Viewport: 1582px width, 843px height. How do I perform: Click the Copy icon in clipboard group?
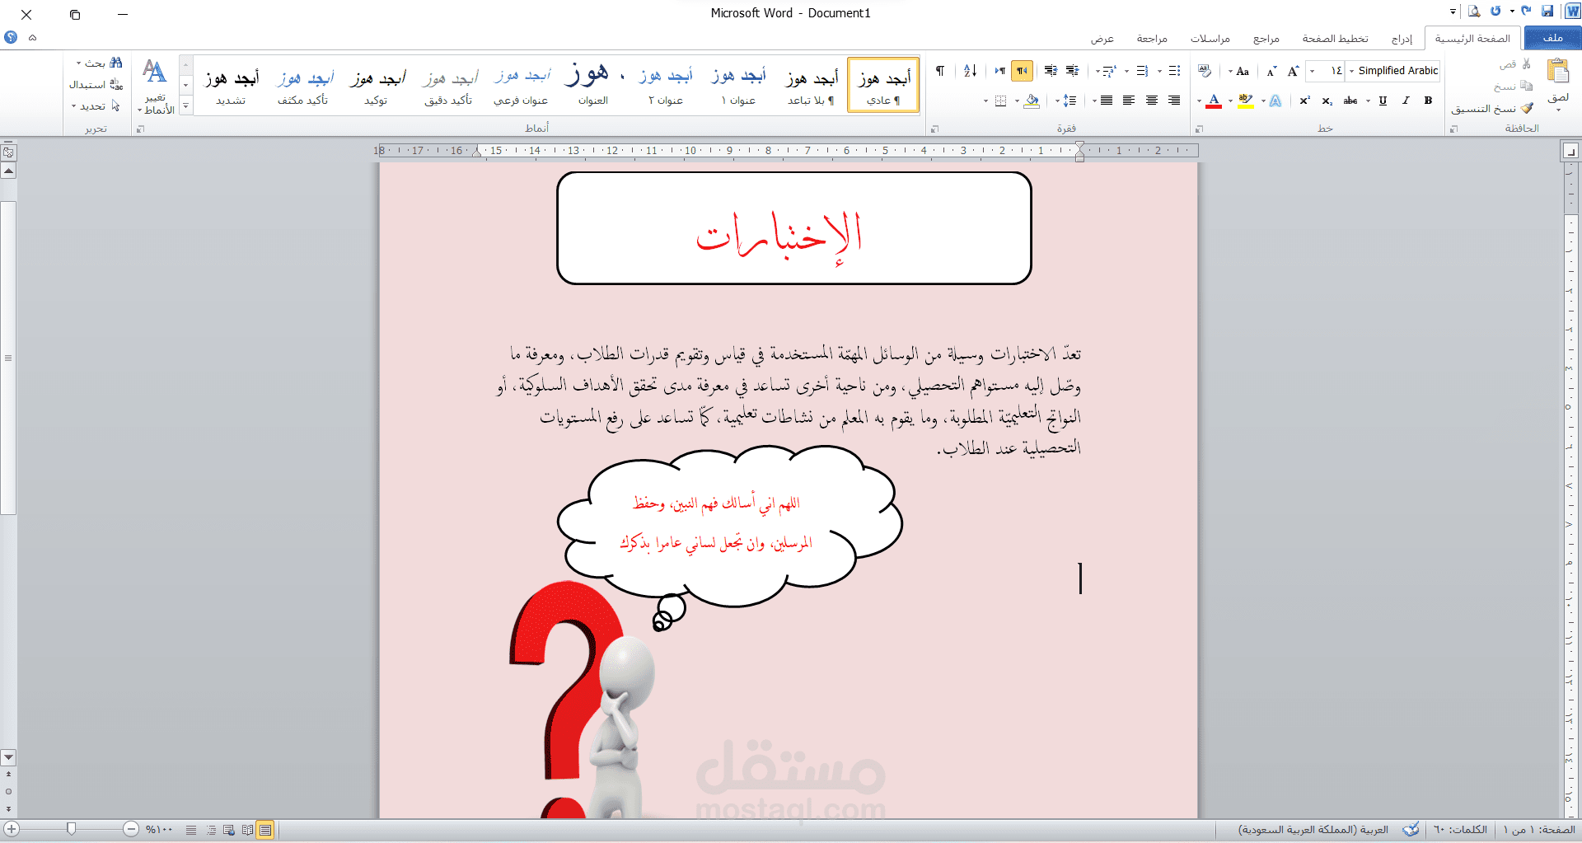(1526, 86)
